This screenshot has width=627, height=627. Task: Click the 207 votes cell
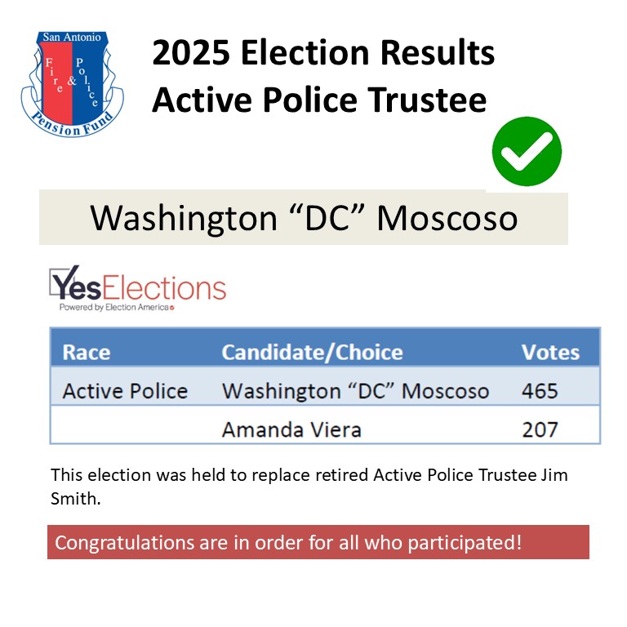[x=540, y=430]
